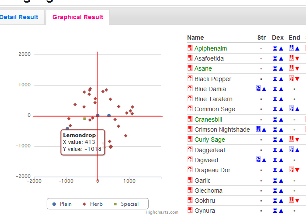The width and height of the screenshot is (306, 218).
Task: Click the Name column header
Action: pos(195,37)
